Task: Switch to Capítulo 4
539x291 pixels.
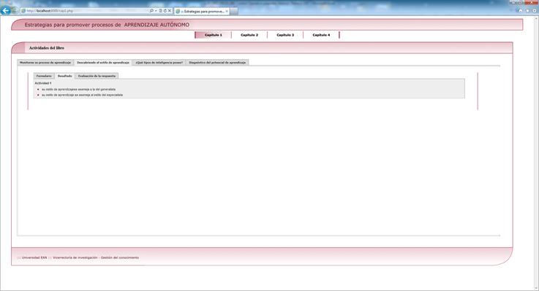Action: (x=321, y=35)
